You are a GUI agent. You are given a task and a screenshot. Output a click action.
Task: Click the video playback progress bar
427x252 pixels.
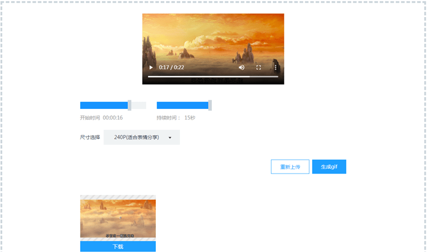pos(212,77)
